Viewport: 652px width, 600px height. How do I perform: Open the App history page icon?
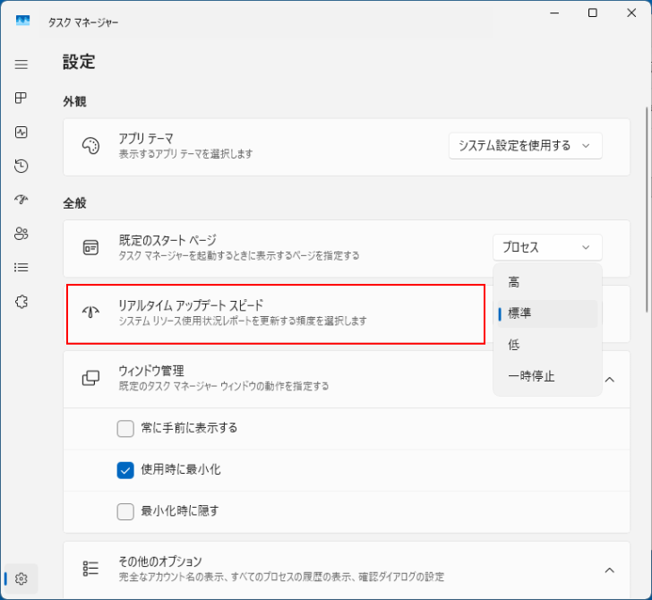coord(21,166)
